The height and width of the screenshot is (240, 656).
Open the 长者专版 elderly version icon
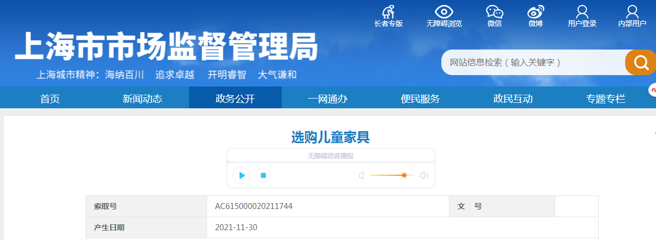click(x=388, y=12)
